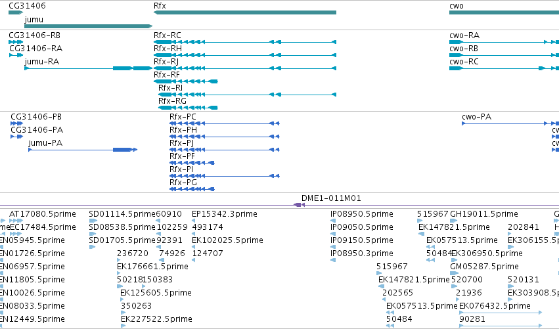Click EST entry 520700
Viewport: 559px width, 329px height.
click(467, 280)
